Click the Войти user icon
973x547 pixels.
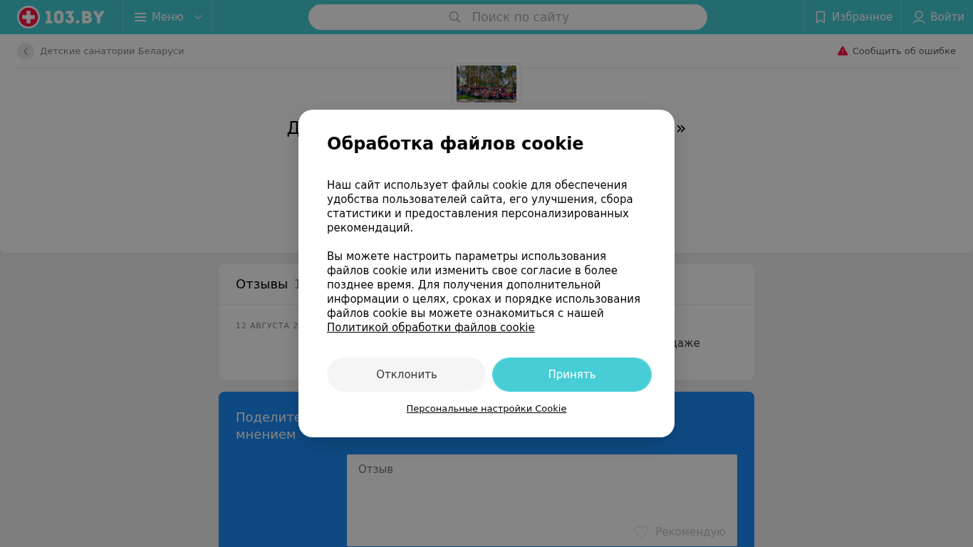pyautogui.click(x=919, y=17)
